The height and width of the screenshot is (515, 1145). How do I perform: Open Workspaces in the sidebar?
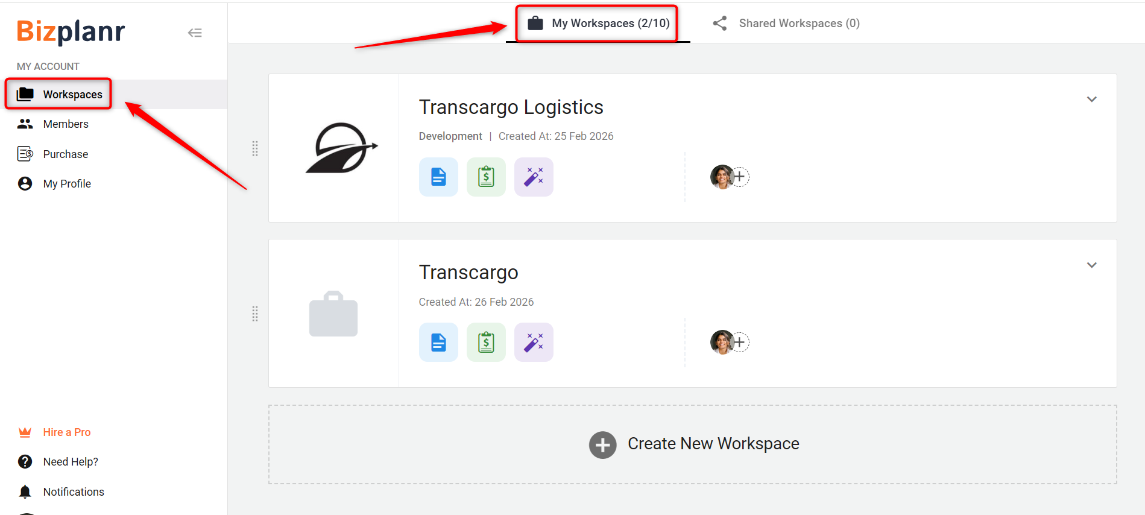(x=113, y=94)
